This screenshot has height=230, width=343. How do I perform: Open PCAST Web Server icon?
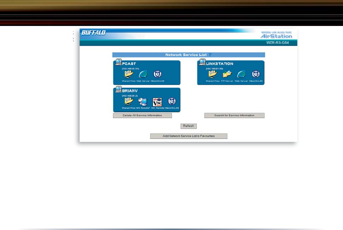coord(143,75)
